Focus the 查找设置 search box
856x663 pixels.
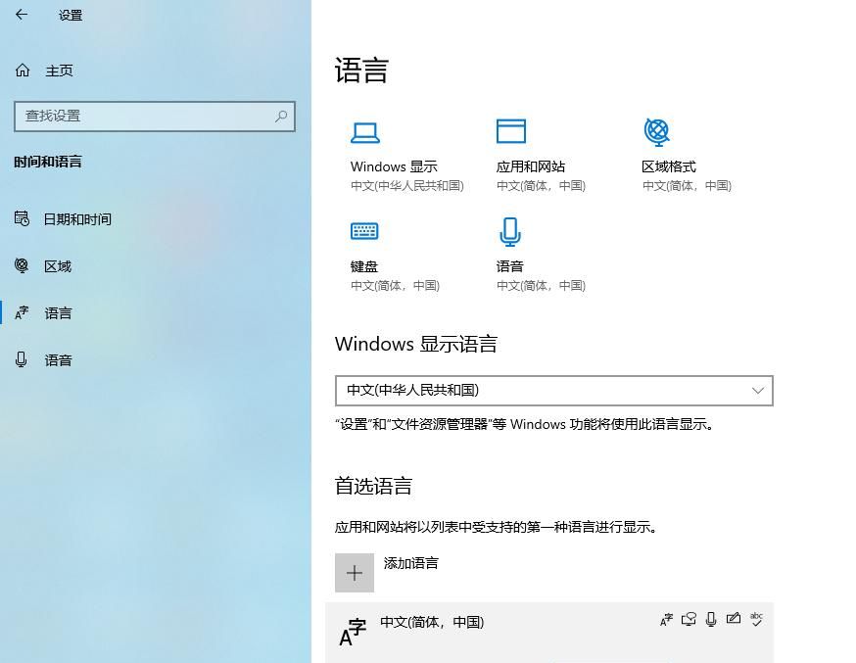155,117
